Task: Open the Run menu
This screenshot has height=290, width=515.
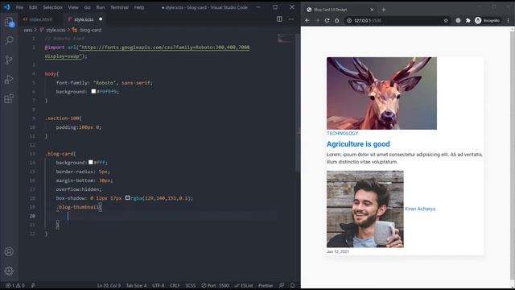Action: [x=101, y=7]
